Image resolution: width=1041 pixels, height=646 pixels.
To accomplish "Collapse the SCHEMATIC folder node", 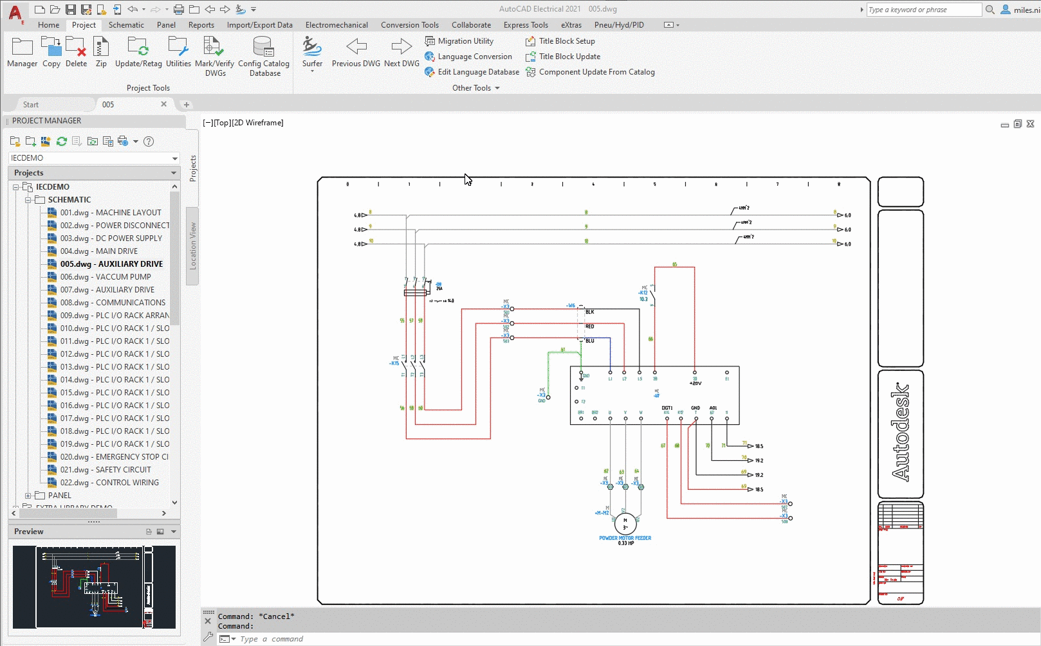I will click(28, 200).
